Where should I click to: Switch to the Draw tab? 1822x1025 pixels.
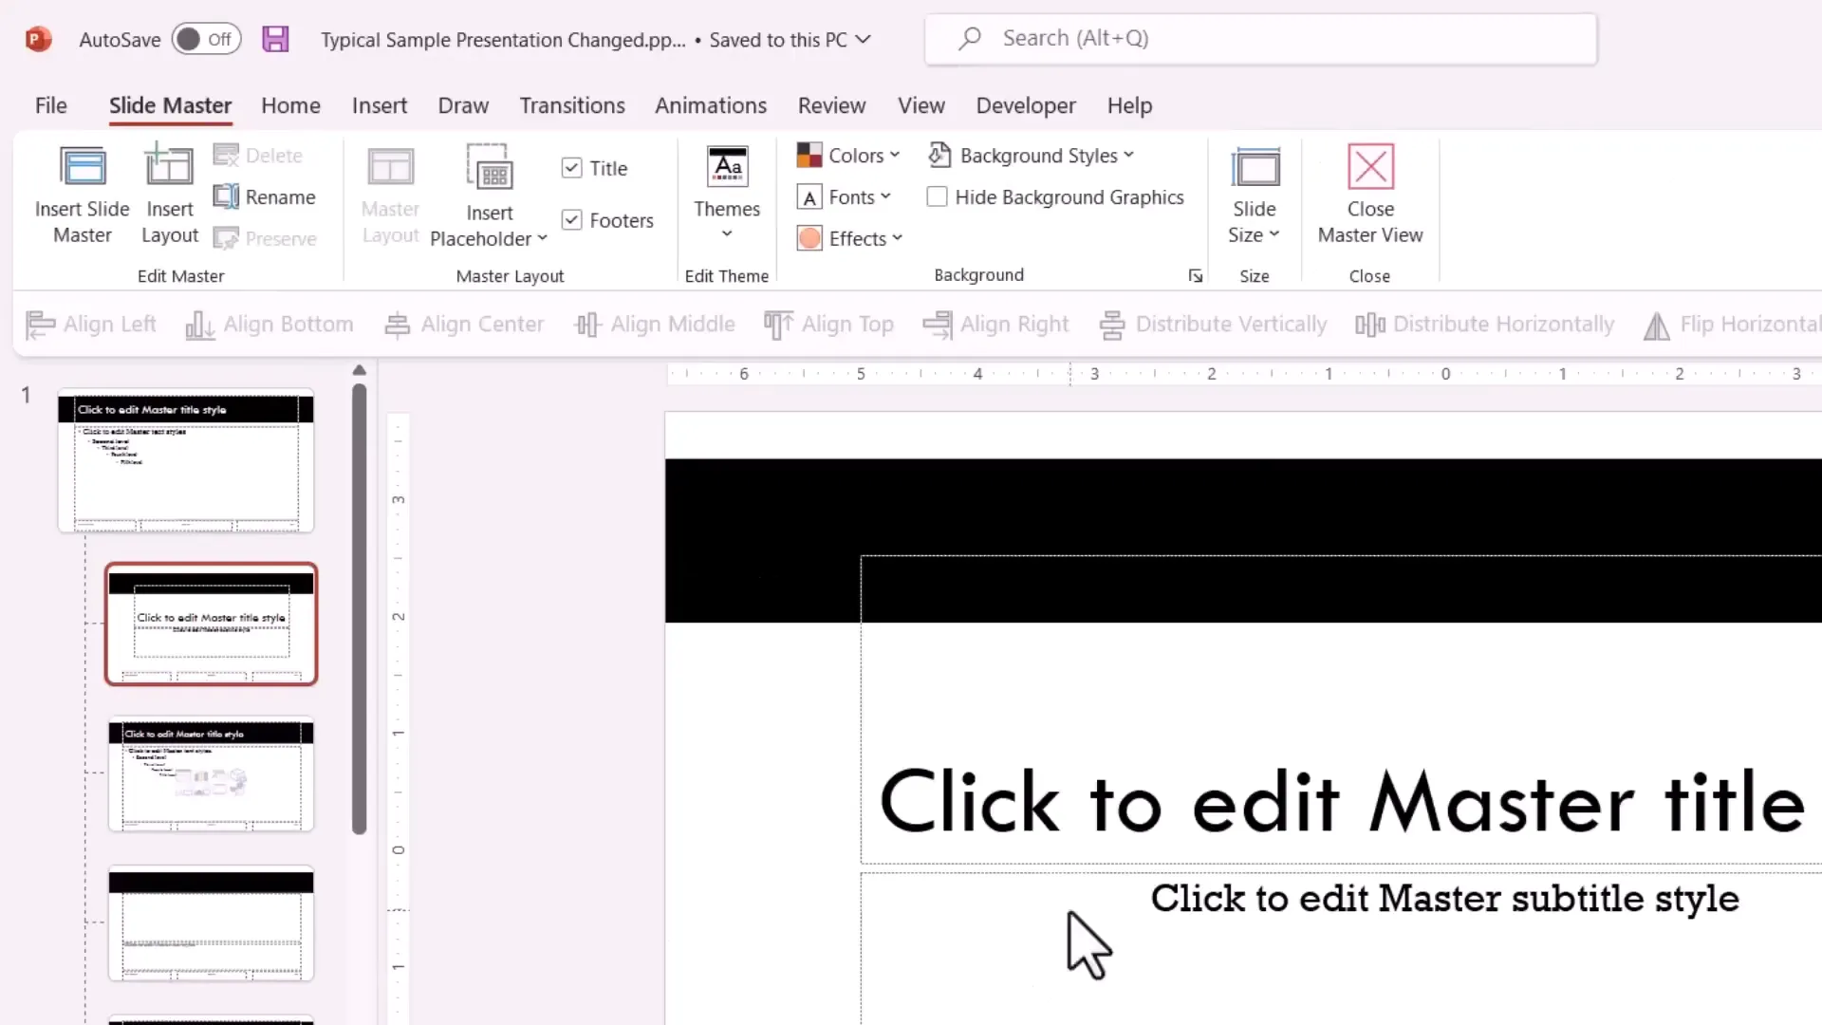463,105
